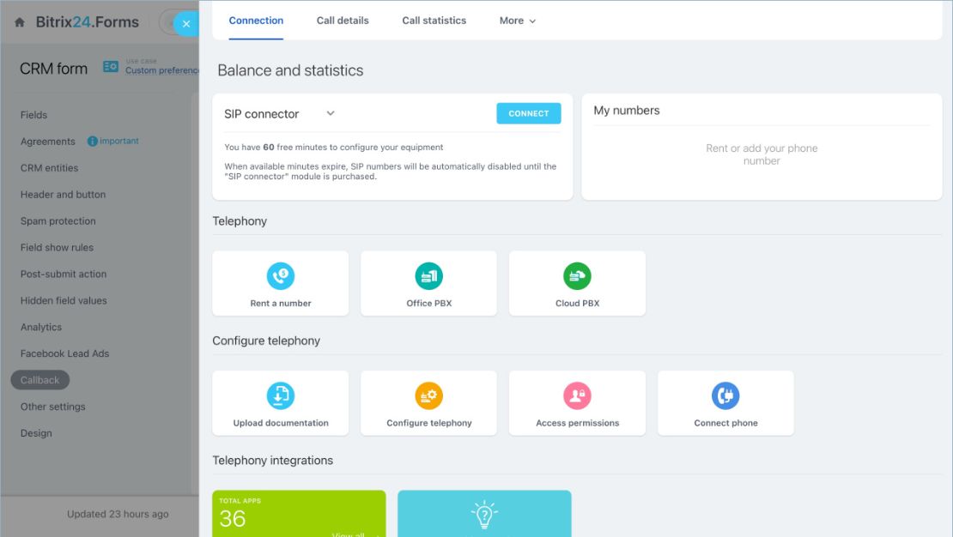Click the Access permissions card label

(x=577, y=423)
